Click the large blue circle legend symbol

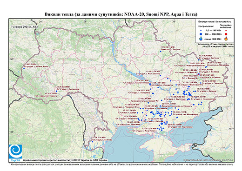(x=201, y=34)
